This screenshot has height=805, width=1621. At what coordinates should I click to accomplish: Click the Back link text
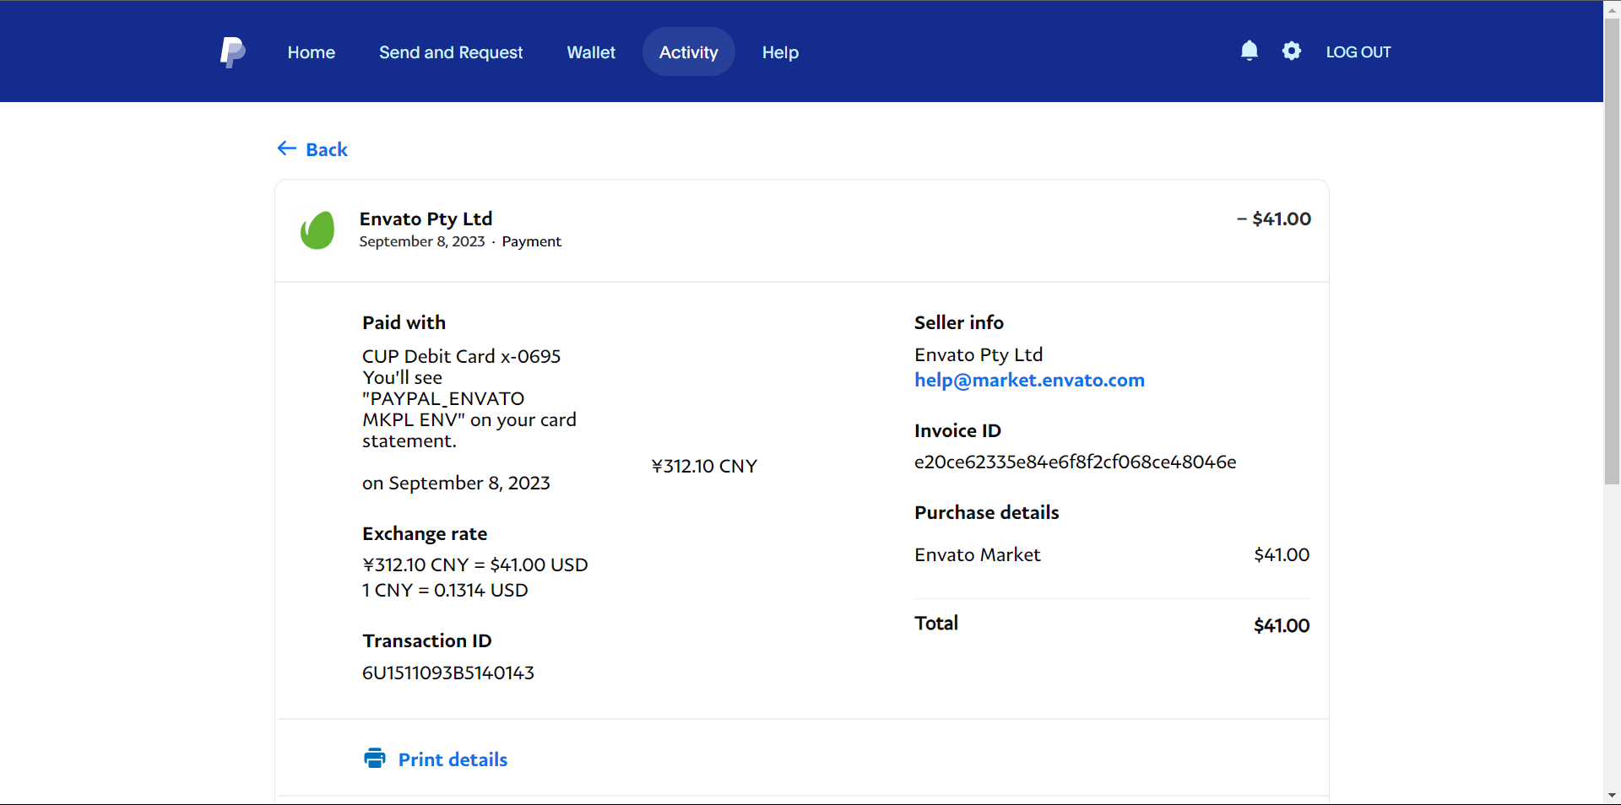327,150
